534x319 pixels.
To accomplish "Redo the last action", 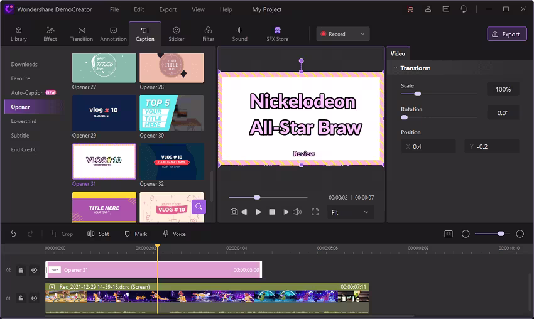I will tap(30, 234).
